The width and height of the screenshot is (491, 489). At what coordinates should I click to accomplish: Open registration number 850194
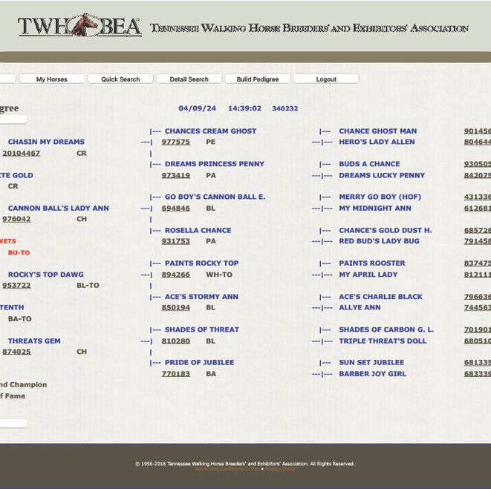click(x=175, y=307)
